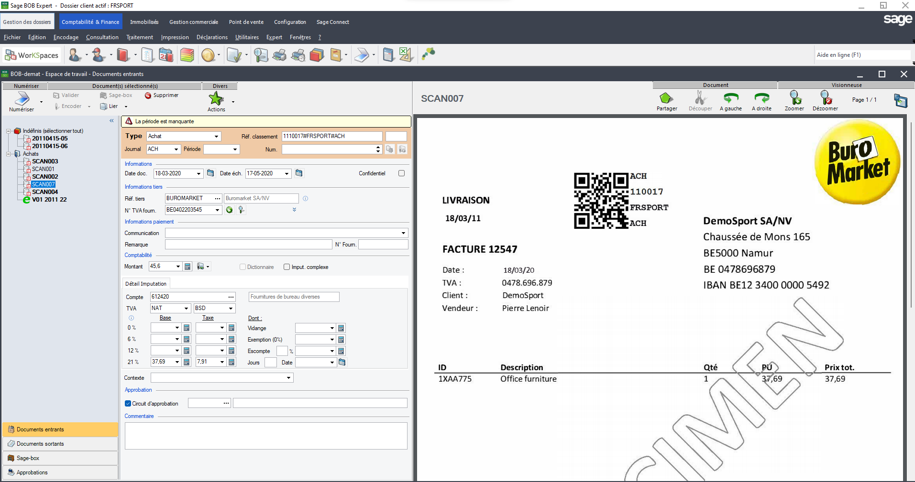Image resolution: width=915 pixels, height=482 pixels.
Task: Open the Communication dropdown
Action: (403, 233)
